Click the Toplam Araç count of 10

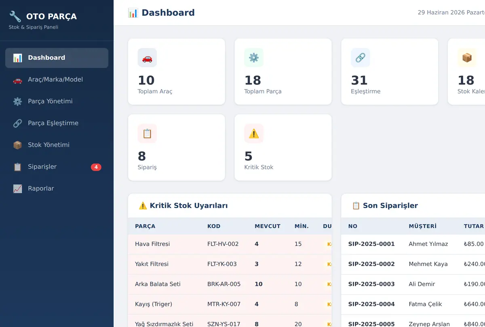(146, 80)
